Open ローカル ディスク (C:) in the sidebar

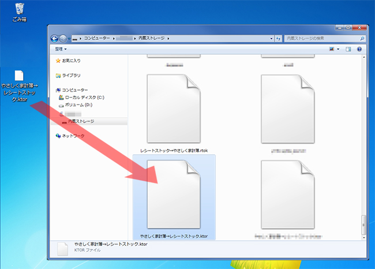[x=85, y=98]
